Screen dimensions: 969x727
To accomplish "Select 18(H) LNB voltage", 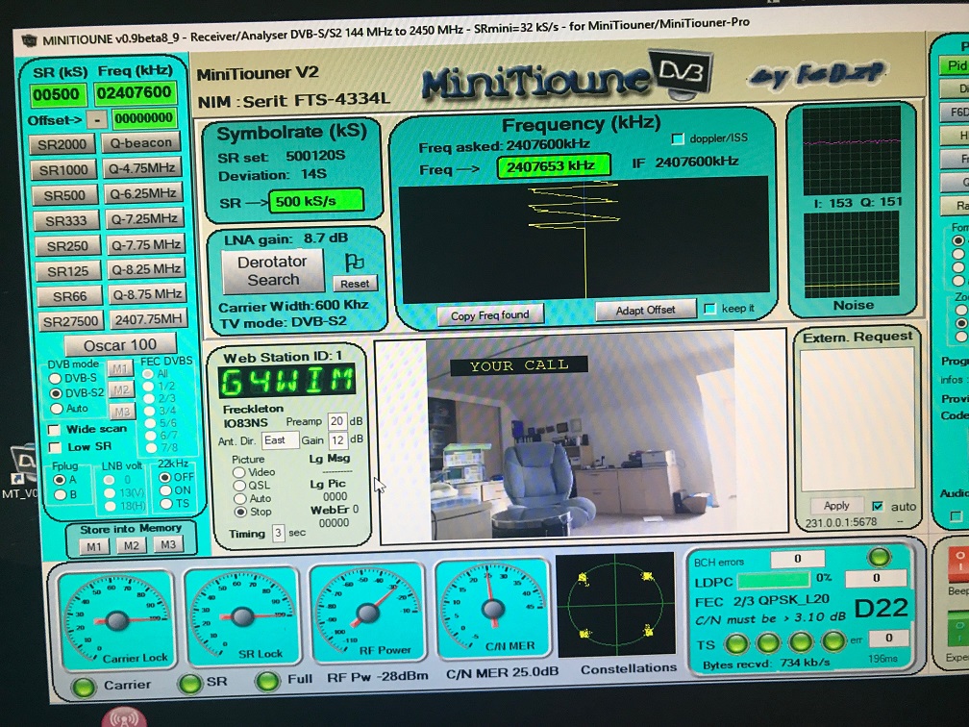I will 110,506.
